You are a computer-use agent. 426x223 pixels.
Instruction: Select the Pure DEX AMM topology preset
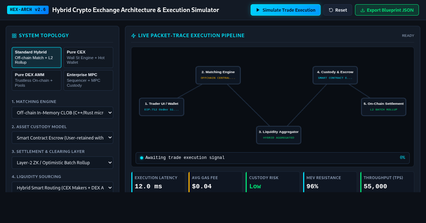click(37, 80)
